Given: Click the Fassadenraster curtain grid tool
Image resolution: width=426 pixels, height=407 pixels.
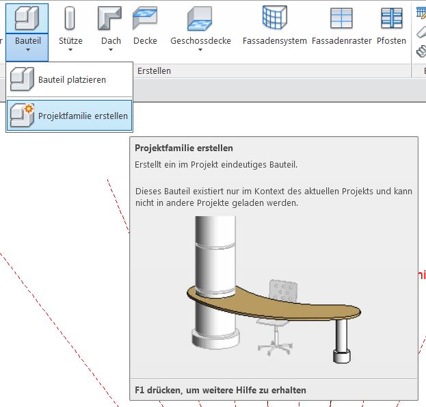Looking at the screenshot, I should click(341, 18).
